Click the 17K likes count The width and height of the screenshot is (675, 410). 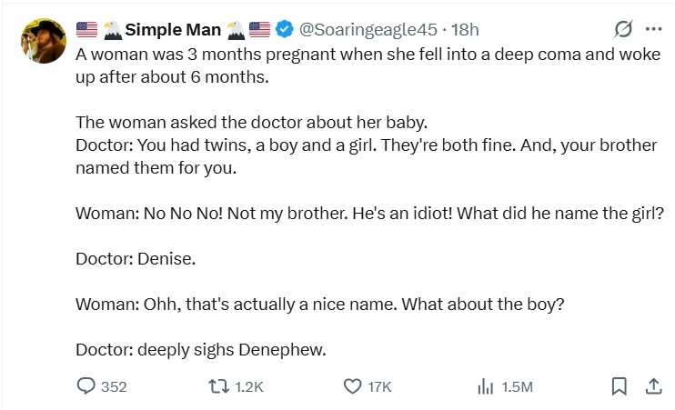coord(378,387)
